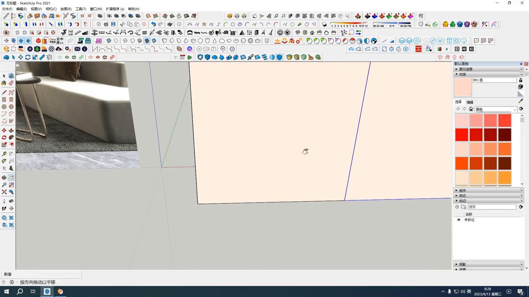Activate the Pan tool
529x297 pixels.
[x=11, y=177]
